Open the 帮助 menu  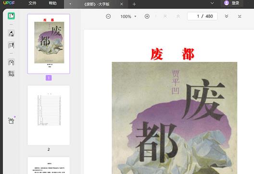(x=52, y=3)
